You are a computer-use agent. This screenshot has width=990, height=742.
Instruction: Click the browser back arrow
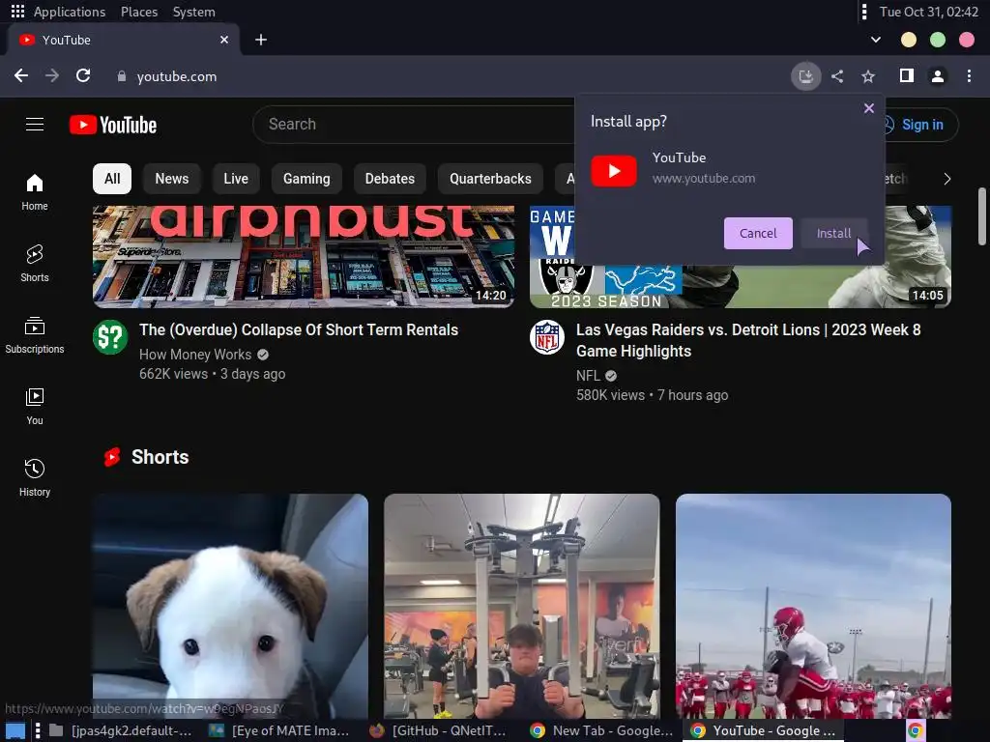21,76
